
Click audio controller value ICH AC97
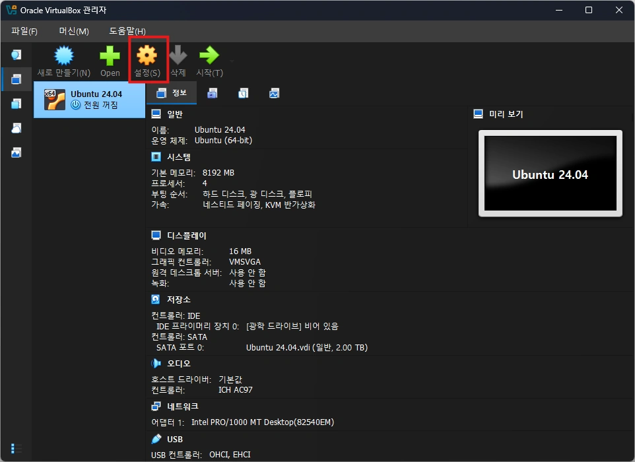235,390
